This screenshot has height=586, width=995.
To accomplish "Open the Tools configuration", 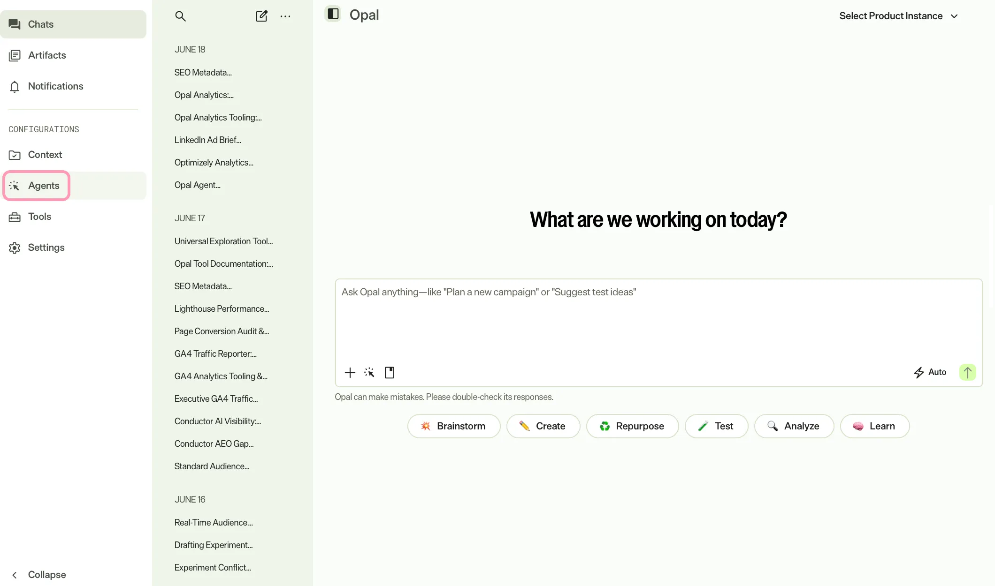I will (x=73, y=217).
